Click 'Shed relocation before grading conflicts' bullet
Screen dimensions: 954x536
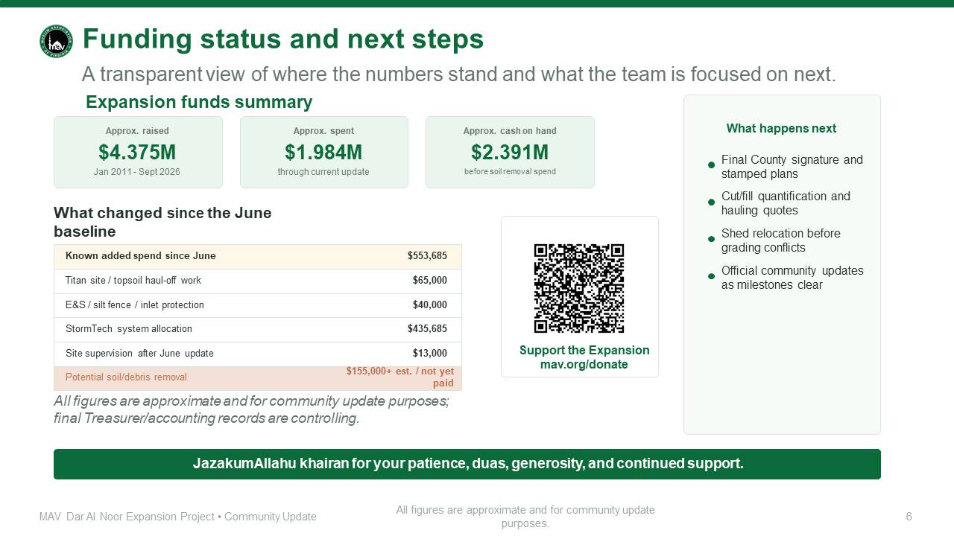pos(781,240)
